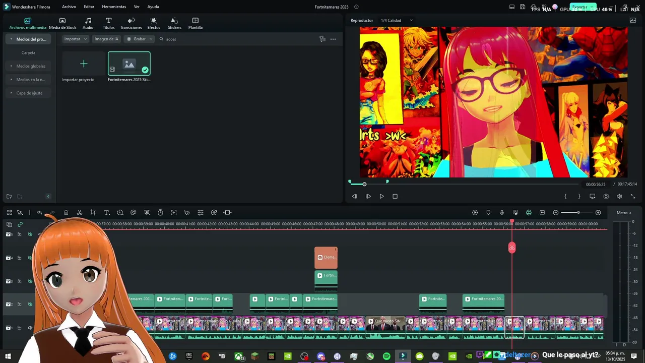This screenshot has height=363, width=645.
Task: Add a marker to the timeline
Action: click(488, 212)
